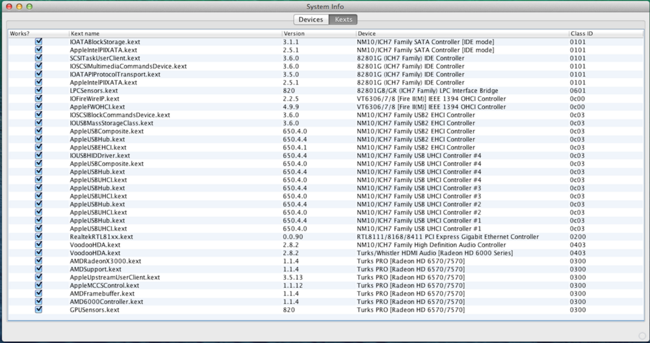
Task: Uncheck the Works box for IOATABlockStorage.kext
Action: coord(39,42)
